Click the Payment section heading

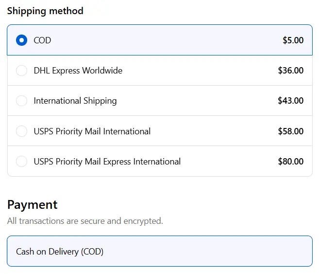tap(33, 204)
